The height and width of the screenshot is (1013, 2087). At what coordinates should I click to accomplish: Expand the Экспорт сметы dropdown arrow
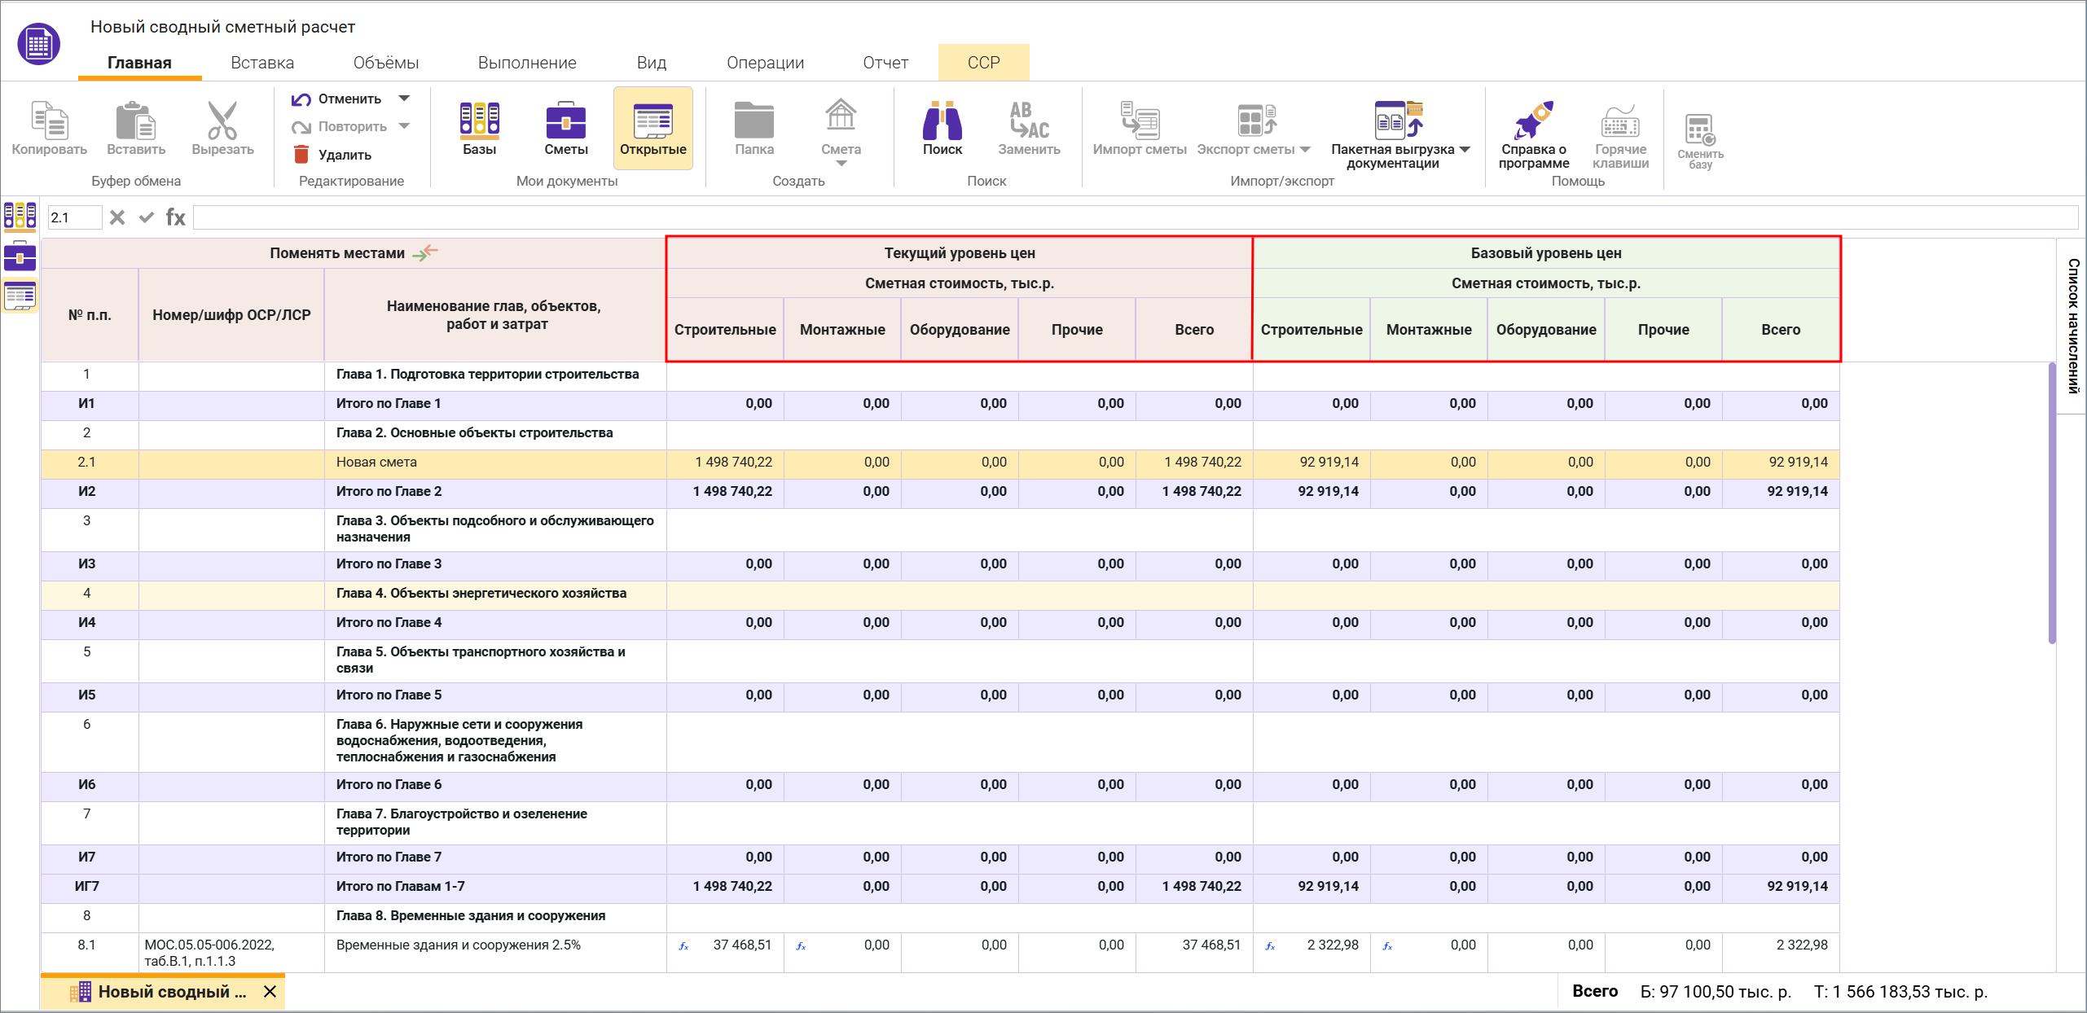[1305, 150]
